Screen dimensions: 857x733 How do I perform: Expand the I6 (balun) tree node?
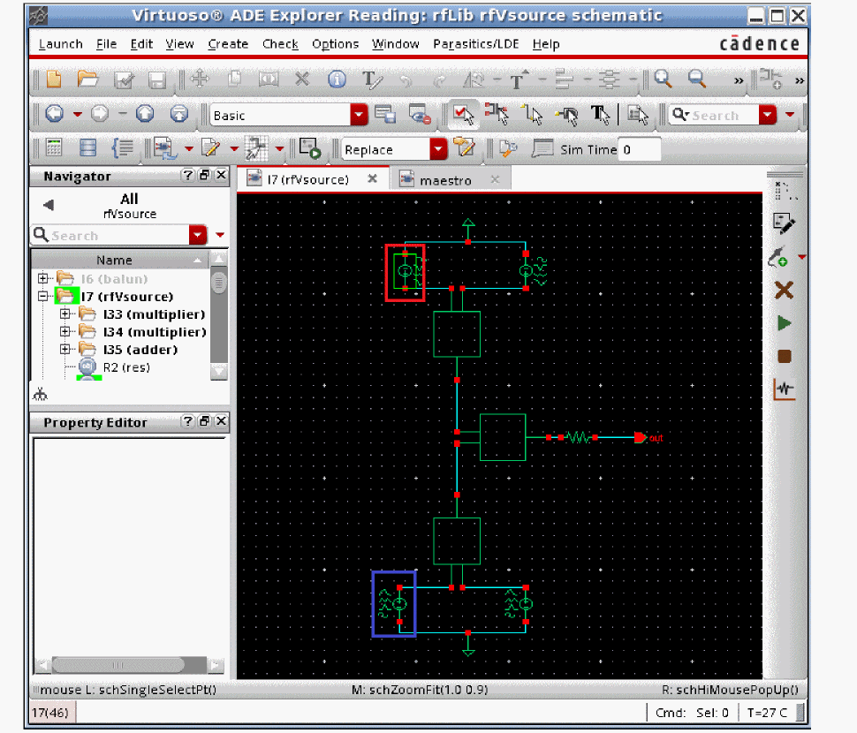click(x=43, y=279)
